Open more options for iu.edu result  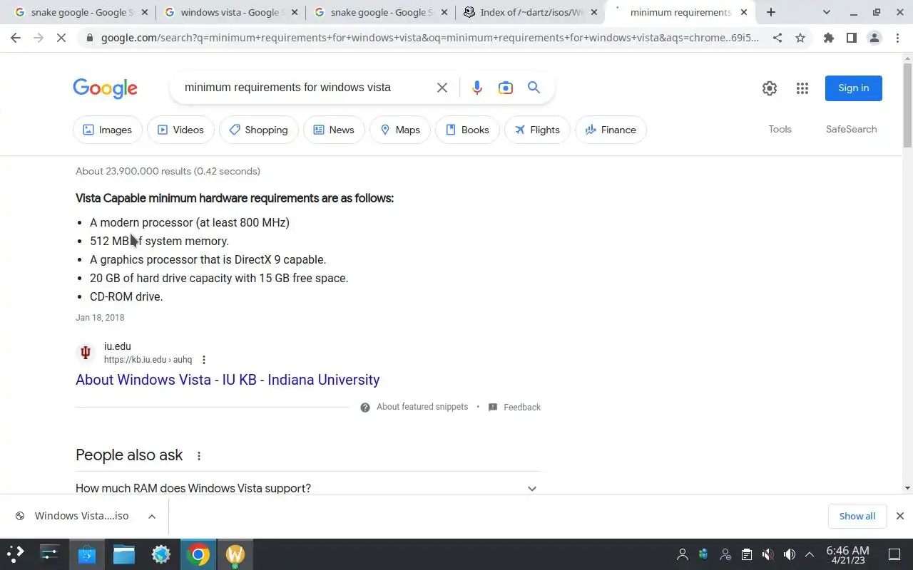click(204, 360)
